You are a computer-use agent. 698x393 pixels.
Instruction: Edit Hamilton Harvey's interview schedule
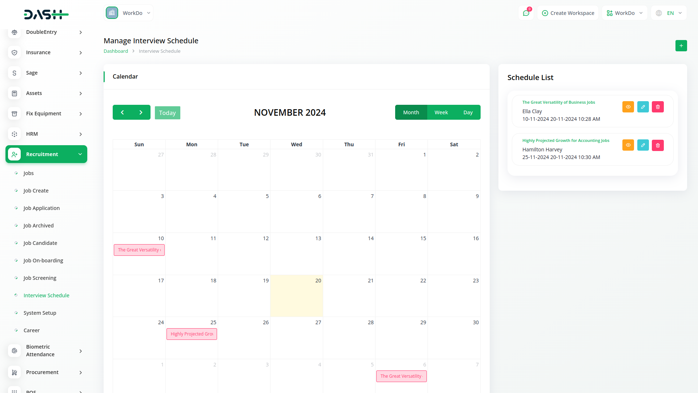coord(643,146)
